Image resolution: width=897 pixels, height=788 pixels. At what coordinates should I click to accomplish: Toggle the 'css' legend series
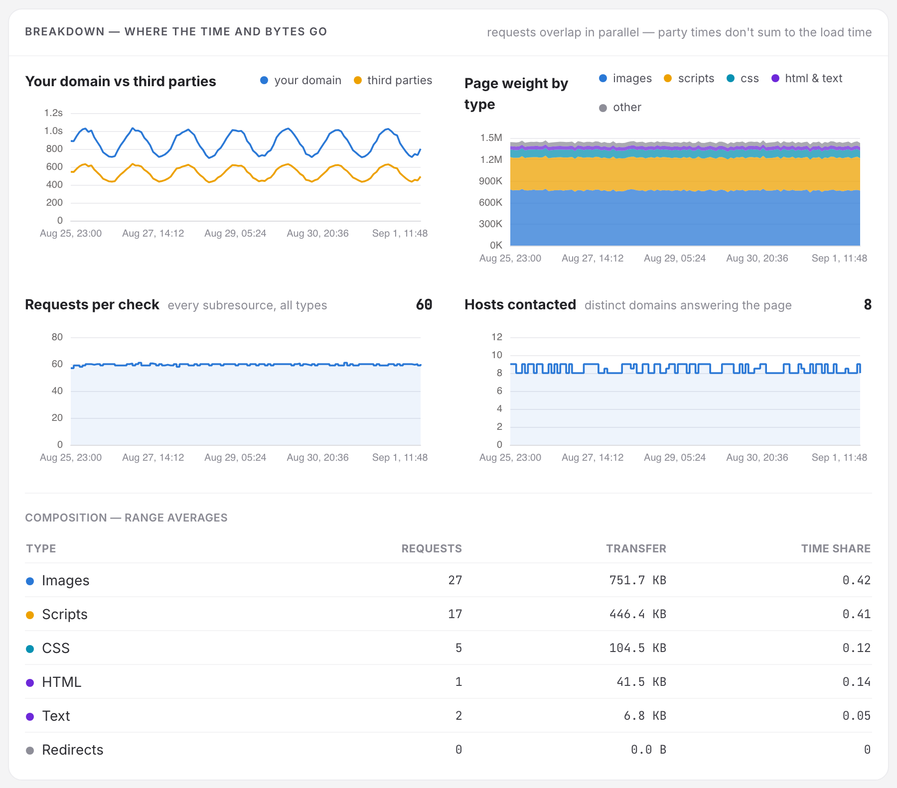[743, 78]
